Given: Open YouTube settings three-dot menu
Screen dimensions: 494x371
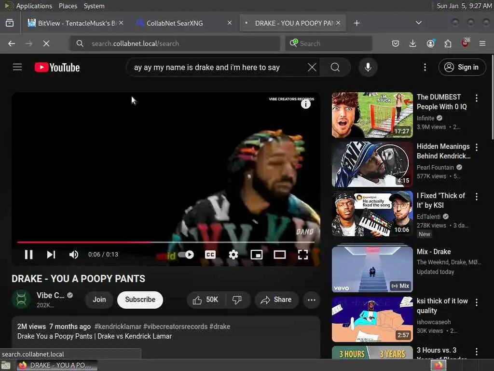Looking at the screenshot, I should point(425,67).
